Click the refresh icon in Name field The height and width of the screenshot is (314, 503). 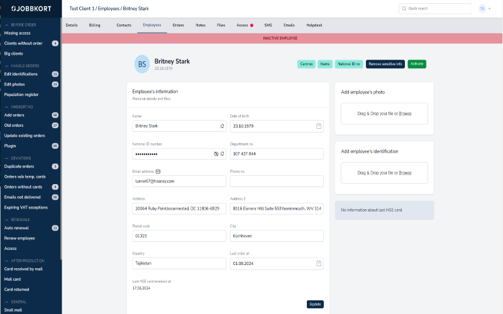[222, 126]
